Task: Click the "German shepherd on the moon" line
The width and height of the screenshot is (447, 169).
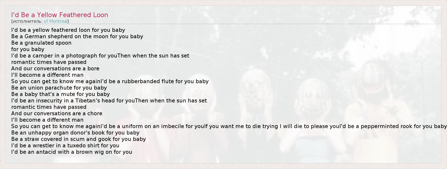Action: point(77,36)
